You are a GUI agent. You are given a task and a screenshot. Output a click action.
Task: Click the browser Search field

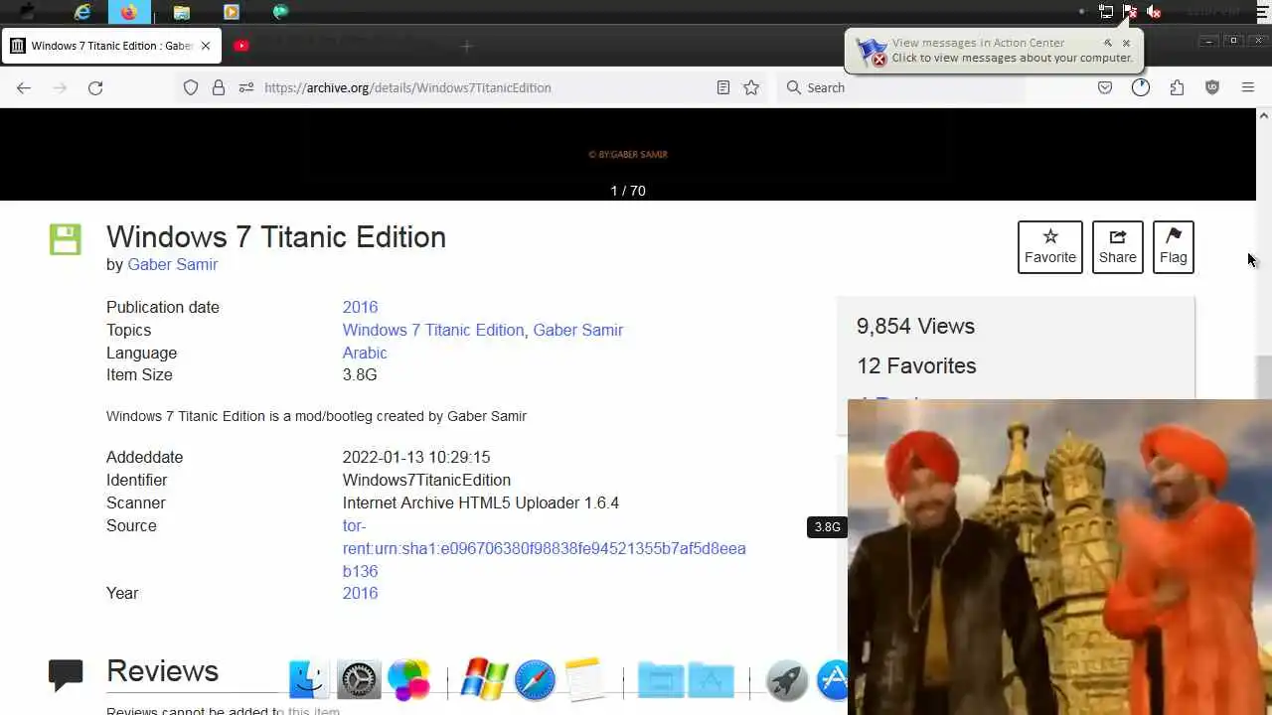[x=899, y=87]
